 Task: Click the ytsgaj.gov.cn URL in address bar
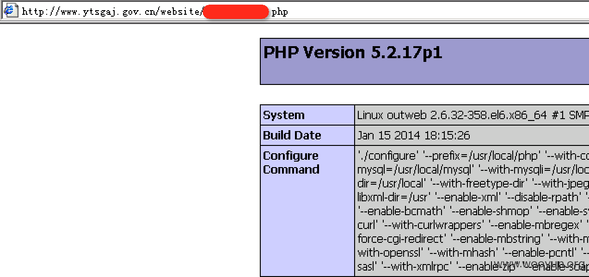pyautogui.click(x=111, y=12)
